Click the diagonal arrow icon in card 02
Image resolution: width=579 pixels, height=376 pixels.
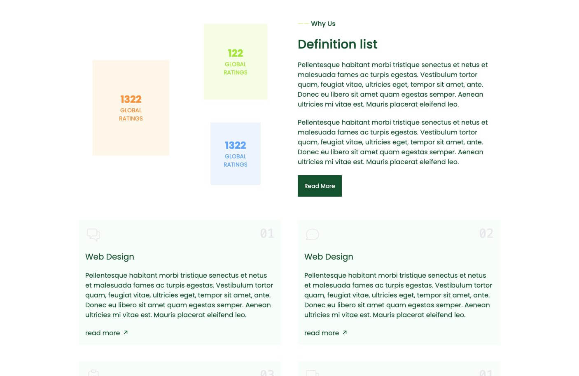click(345, 332)
